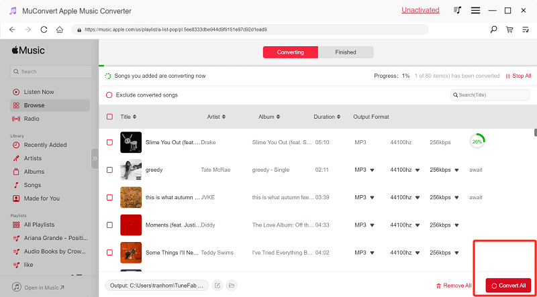Sort by Artist arrows

tap(224, 117)
